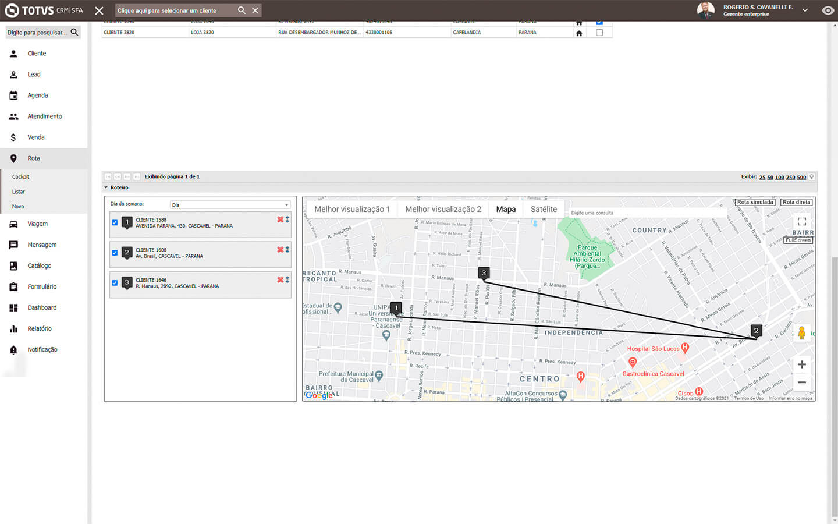Click search magnifier in client selector
The image size is (838, 524).
pos(242,10)
